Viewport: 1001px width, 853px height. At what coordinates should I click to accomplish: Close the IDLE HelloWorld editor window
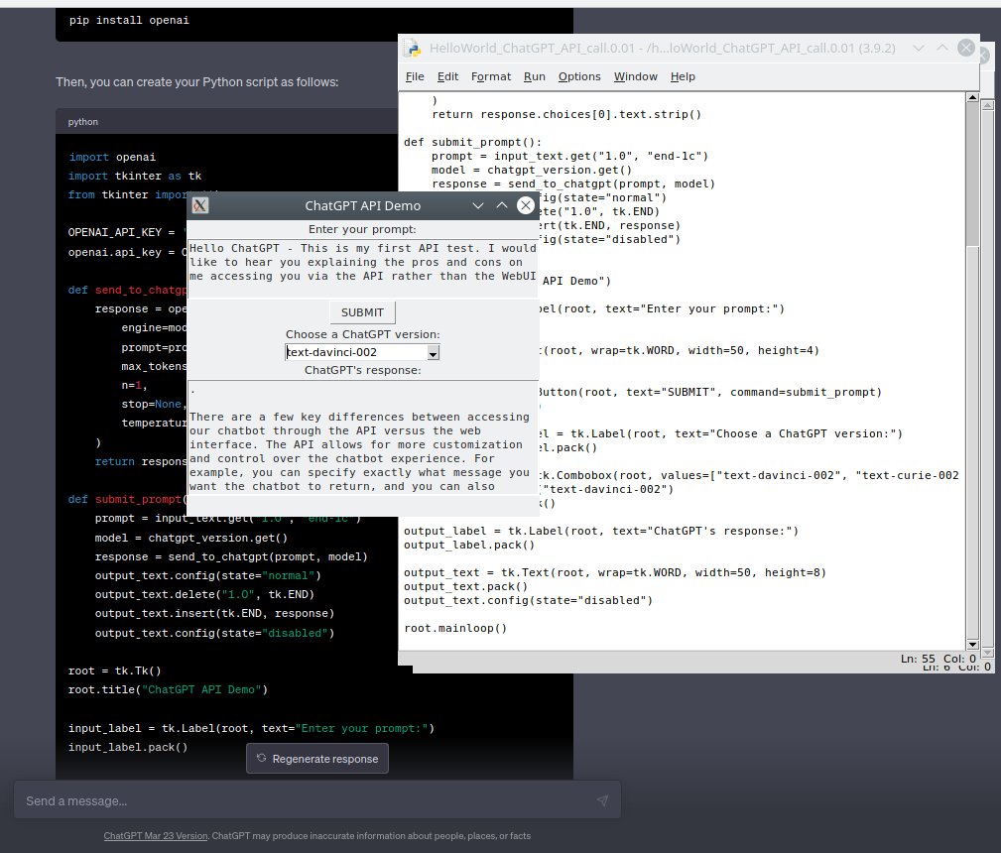point(966,48)
